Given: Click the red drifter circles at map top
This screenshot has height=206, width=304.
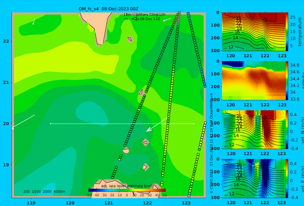Looking at the screenshot, I should (175, 19).
